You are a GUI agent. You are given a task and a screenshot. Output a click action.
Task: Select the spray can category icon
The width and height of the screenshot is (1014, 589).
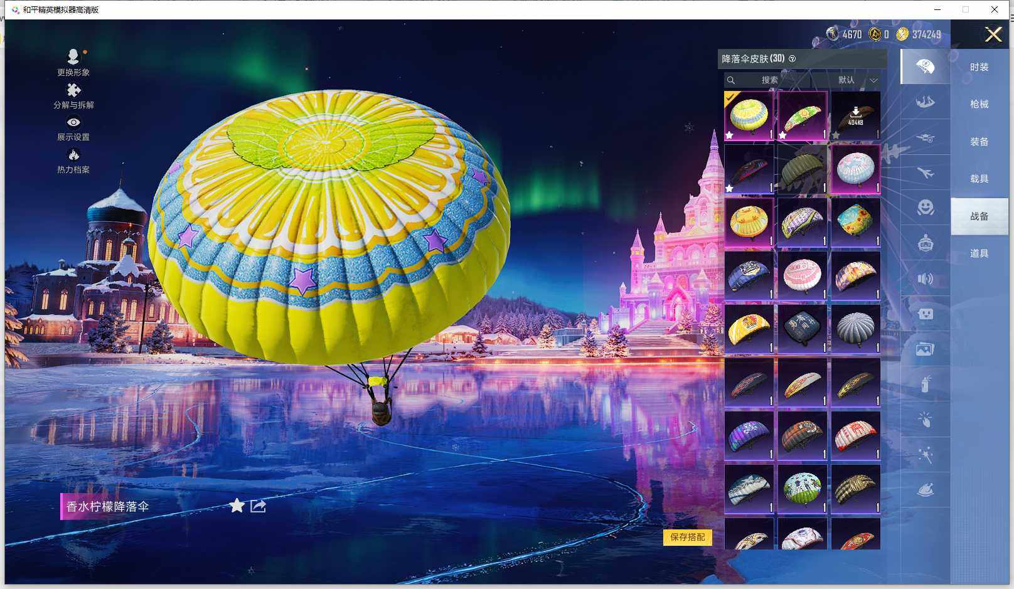point(925,384)
